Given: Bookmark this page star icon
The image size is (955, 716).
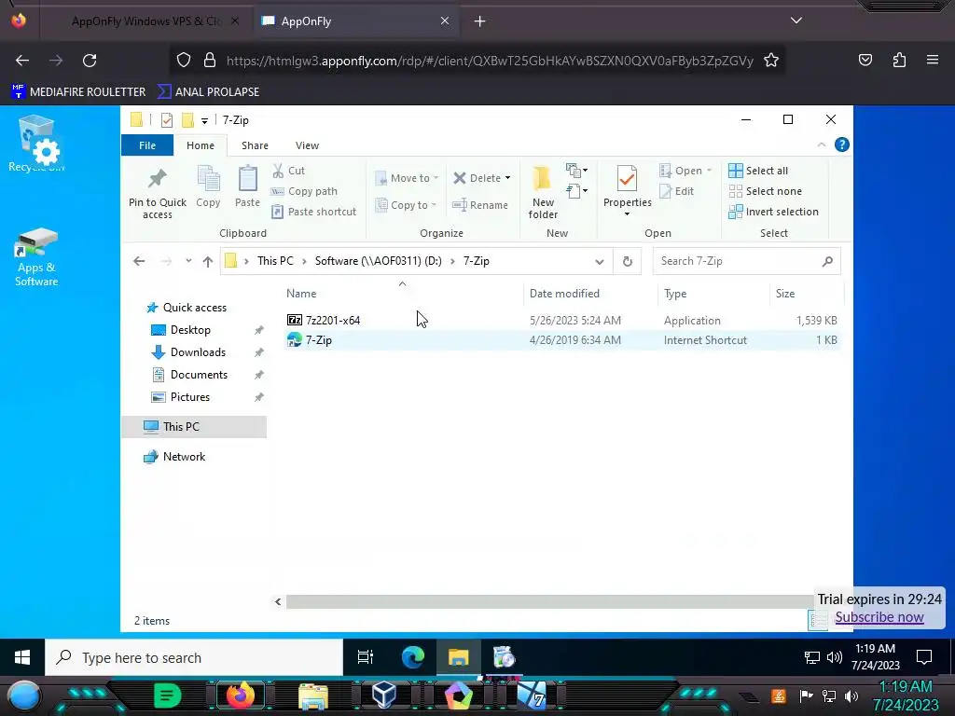Looking at the screenshot, I should [771, 61].
